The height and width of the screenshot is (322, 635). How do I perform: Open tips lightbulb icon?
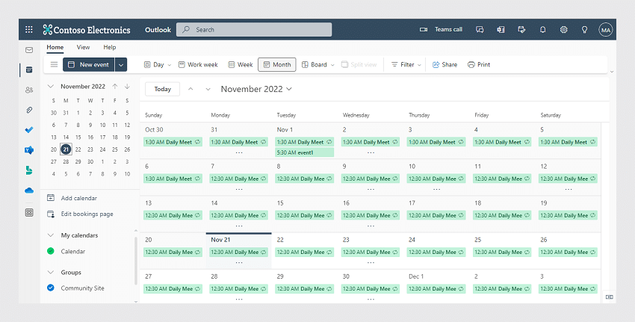click(584, 30)
